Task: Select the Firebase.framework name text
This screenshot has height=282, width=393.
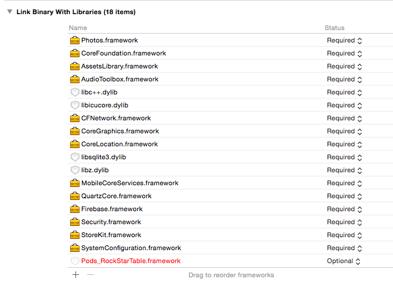Action: (x=112, y=209)
